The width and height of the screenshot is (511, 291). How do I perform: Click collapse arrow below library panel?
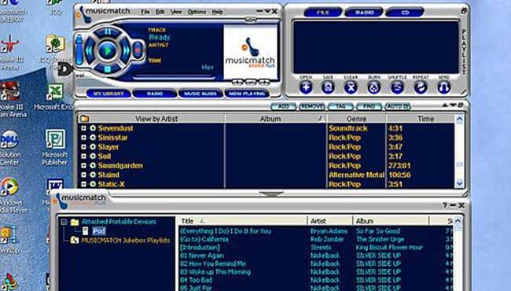click(271, 194)
